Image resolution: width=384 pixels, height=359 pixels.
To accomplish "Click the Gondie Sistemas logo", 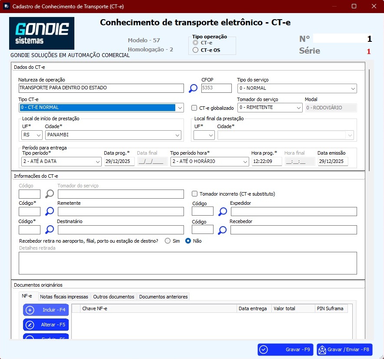I will [42, 33].
